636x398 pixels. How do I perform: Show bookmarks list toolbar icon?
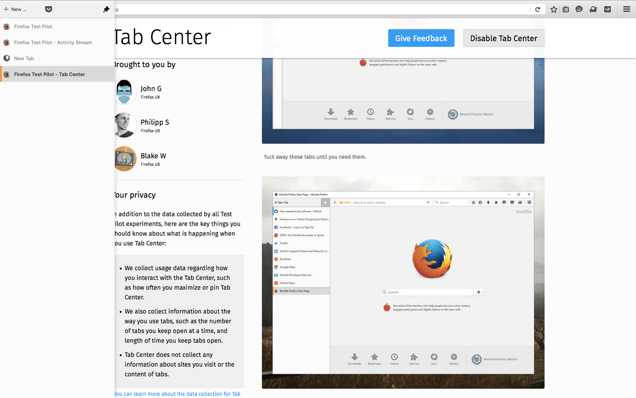566,9
